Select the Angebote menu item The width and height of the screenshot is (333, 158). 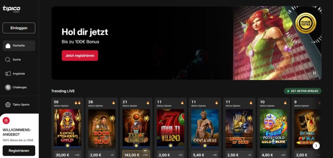pyautogui.click(x=19, y=74)
